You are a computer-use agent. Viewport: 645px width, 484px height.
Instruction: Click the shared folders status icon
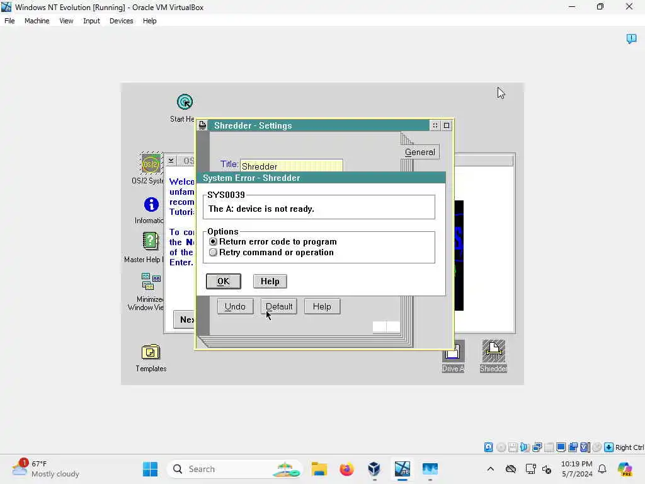coord(549,447)
